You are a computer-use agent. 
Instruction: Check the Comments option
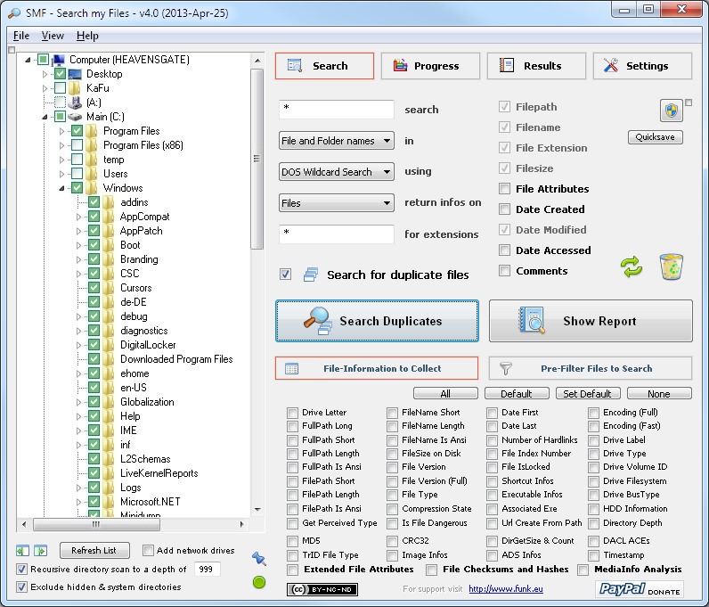(504, 271)
